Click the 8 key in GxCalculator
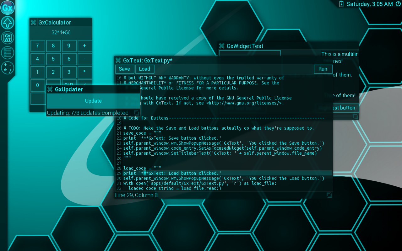Screen dimensions: 402x251 point(53,46)
